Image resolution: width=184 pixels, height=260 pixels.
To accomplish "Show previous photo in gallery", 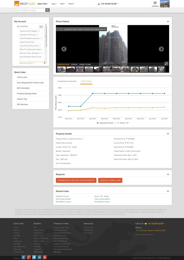I will [64, 49].
